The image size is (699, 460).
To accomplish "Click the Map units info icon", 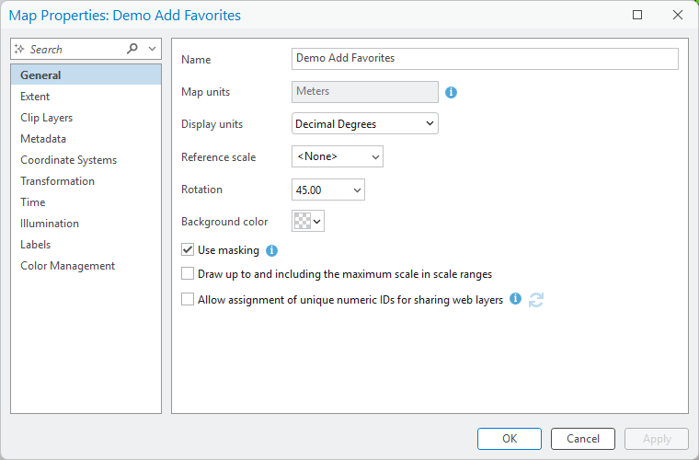I will click(451, 92).
